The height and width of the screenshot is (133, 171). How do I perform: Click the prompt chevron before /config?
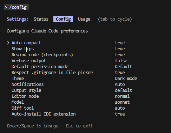coord(6,7)
